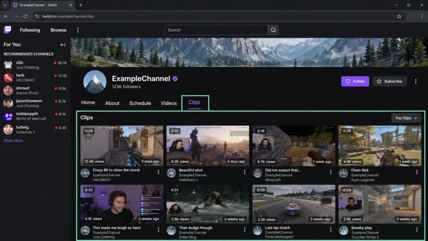Subscribe to ExampleChannel
Image resolution: width=428 pixels, height=241 pixels.
[x=390, y=82]
